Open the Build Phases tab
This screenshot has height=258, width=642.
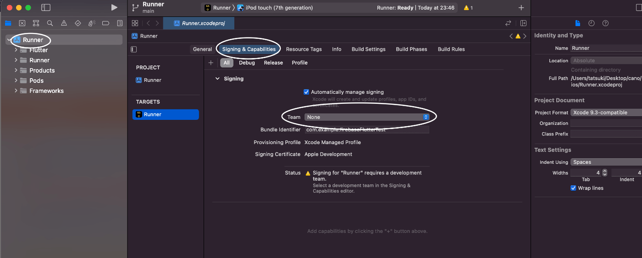[x=411, y=49]
